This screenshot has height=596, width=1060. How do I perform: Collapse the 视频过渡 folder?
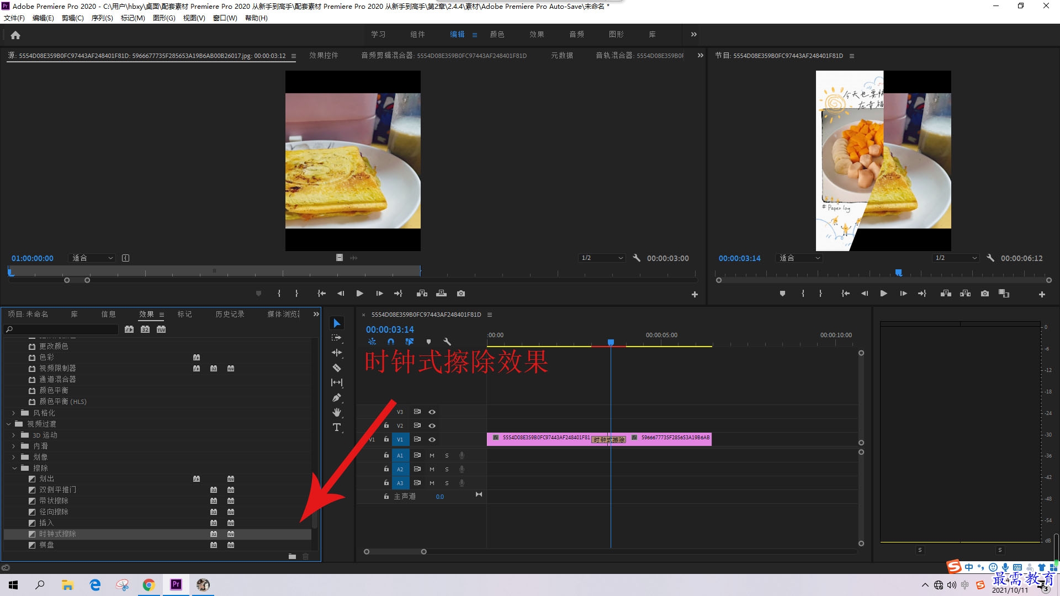8,424
